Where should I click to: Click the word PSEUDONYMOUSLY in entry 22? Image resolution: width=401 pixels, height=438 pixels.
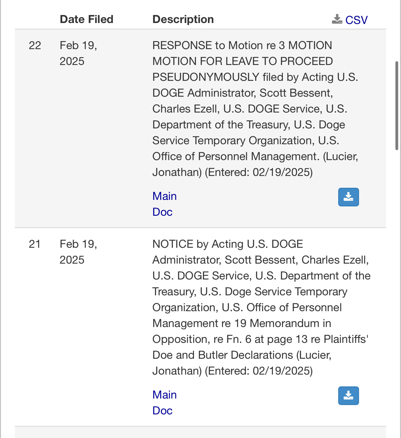point(206,77)
